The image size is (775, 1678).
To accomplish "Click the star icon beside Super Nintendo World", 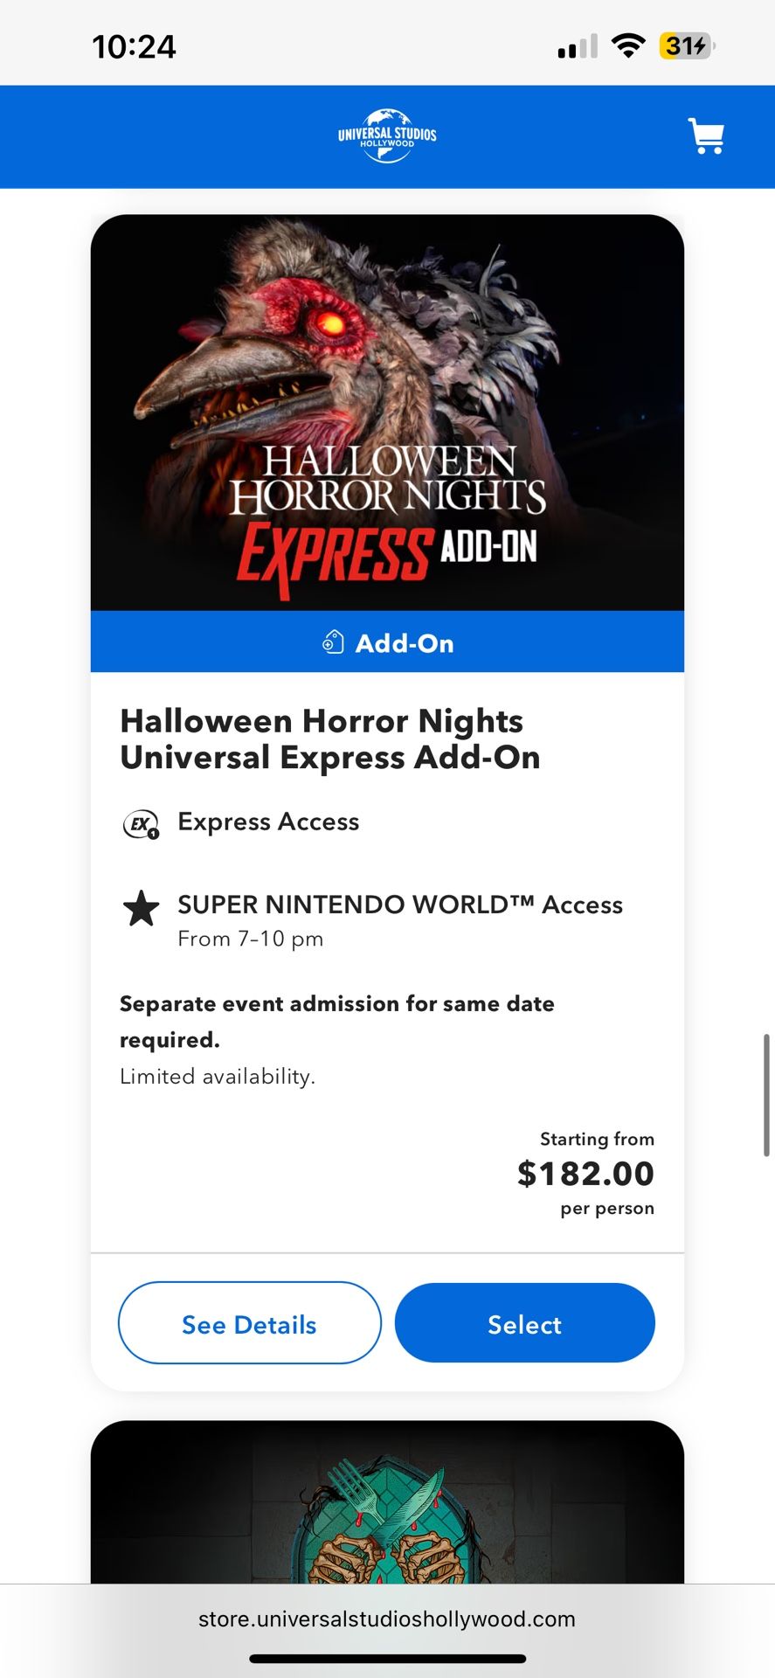I will (141, 909).
